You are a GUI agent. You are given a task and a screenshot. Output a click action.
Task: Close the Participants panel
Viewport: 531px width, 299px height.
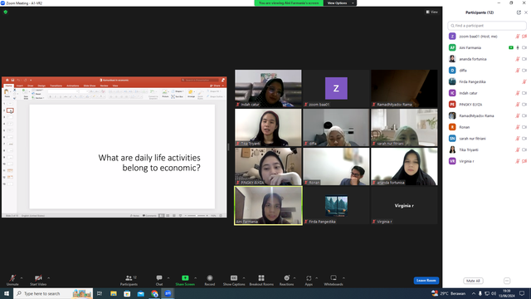click(526, 12)
